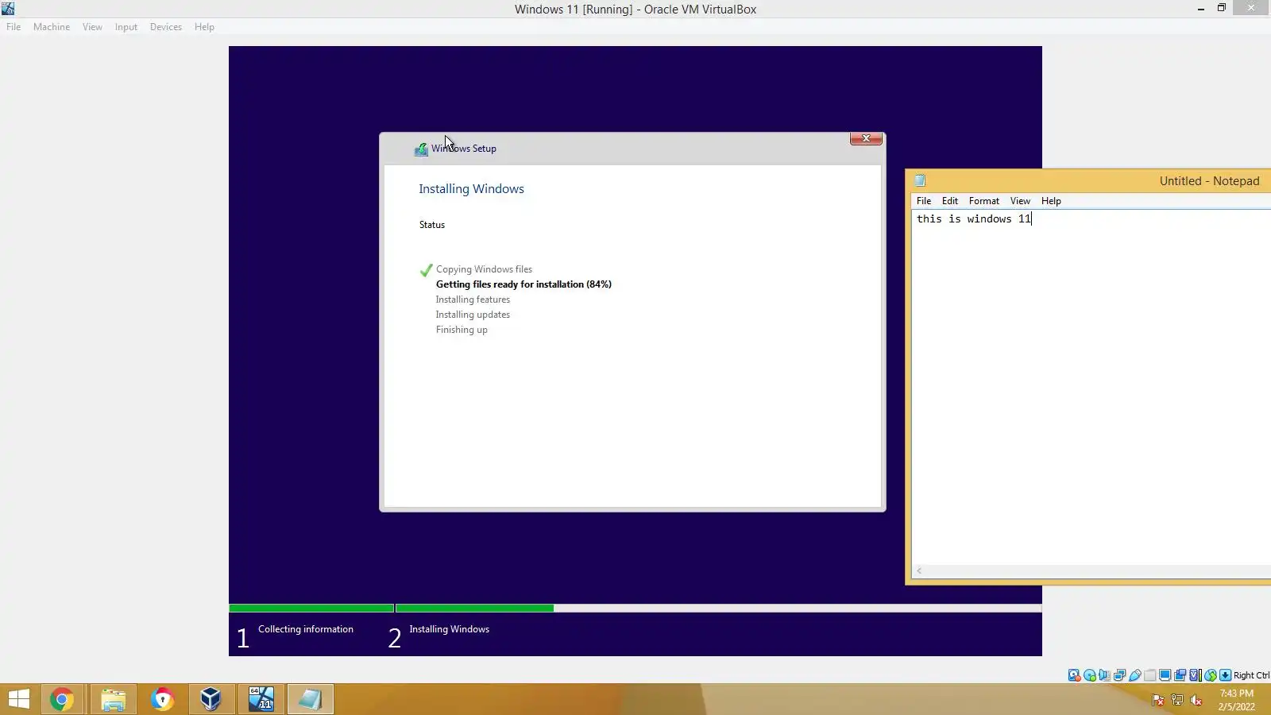
Task: Launch Google Chrome from the taskbar
Action: [x=61, y=699]
